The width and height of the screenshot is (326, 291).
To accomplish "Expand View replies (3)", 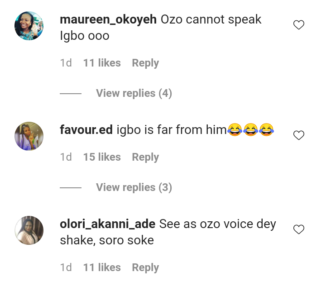I will click(x=134, y=187).
